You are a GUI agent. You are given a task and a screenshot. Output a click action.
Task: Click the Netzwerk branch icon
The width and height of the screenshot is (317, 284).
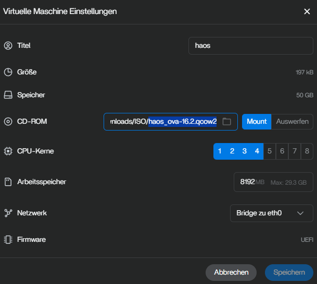point(8,213)
